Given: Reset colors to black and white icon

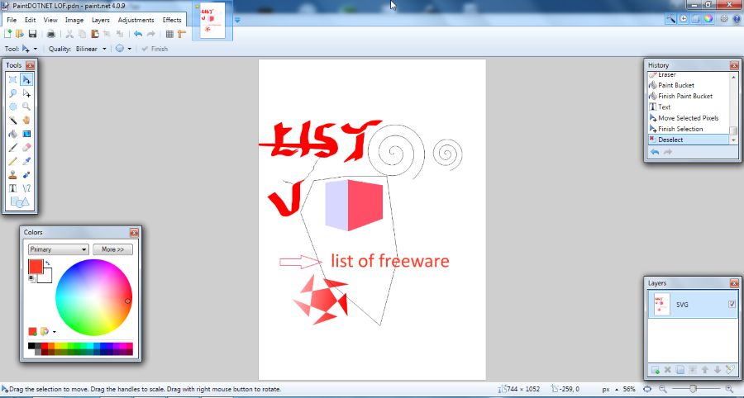Looking at the screenshot, I should (x=31, y=279).
